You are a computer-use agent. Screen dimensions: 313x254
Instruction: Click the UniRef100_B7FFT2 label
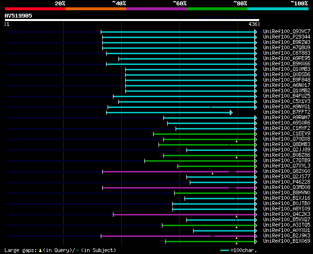click(x=287, y=112)
